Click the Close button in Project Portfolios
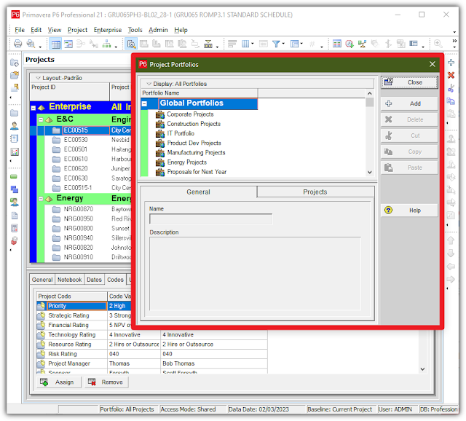This screenshot has height=421, width=466. 409,82
